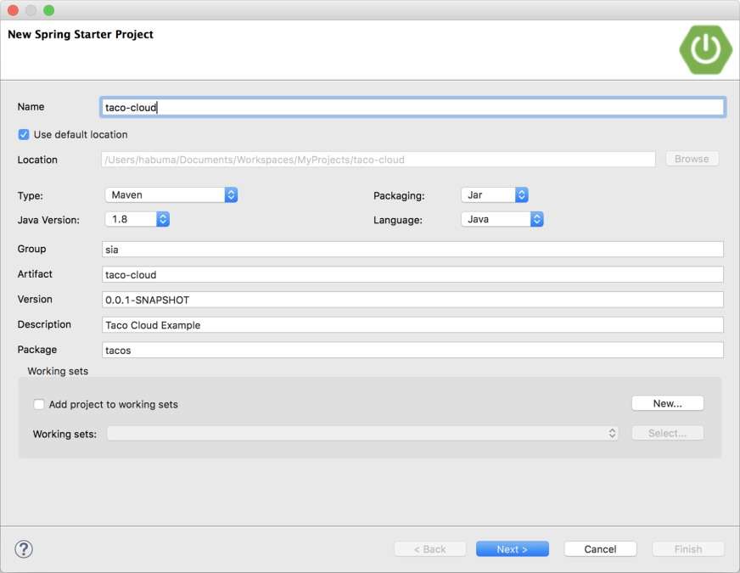Click the New... working set button
The image size is (740, 573).
click(667, 403)
